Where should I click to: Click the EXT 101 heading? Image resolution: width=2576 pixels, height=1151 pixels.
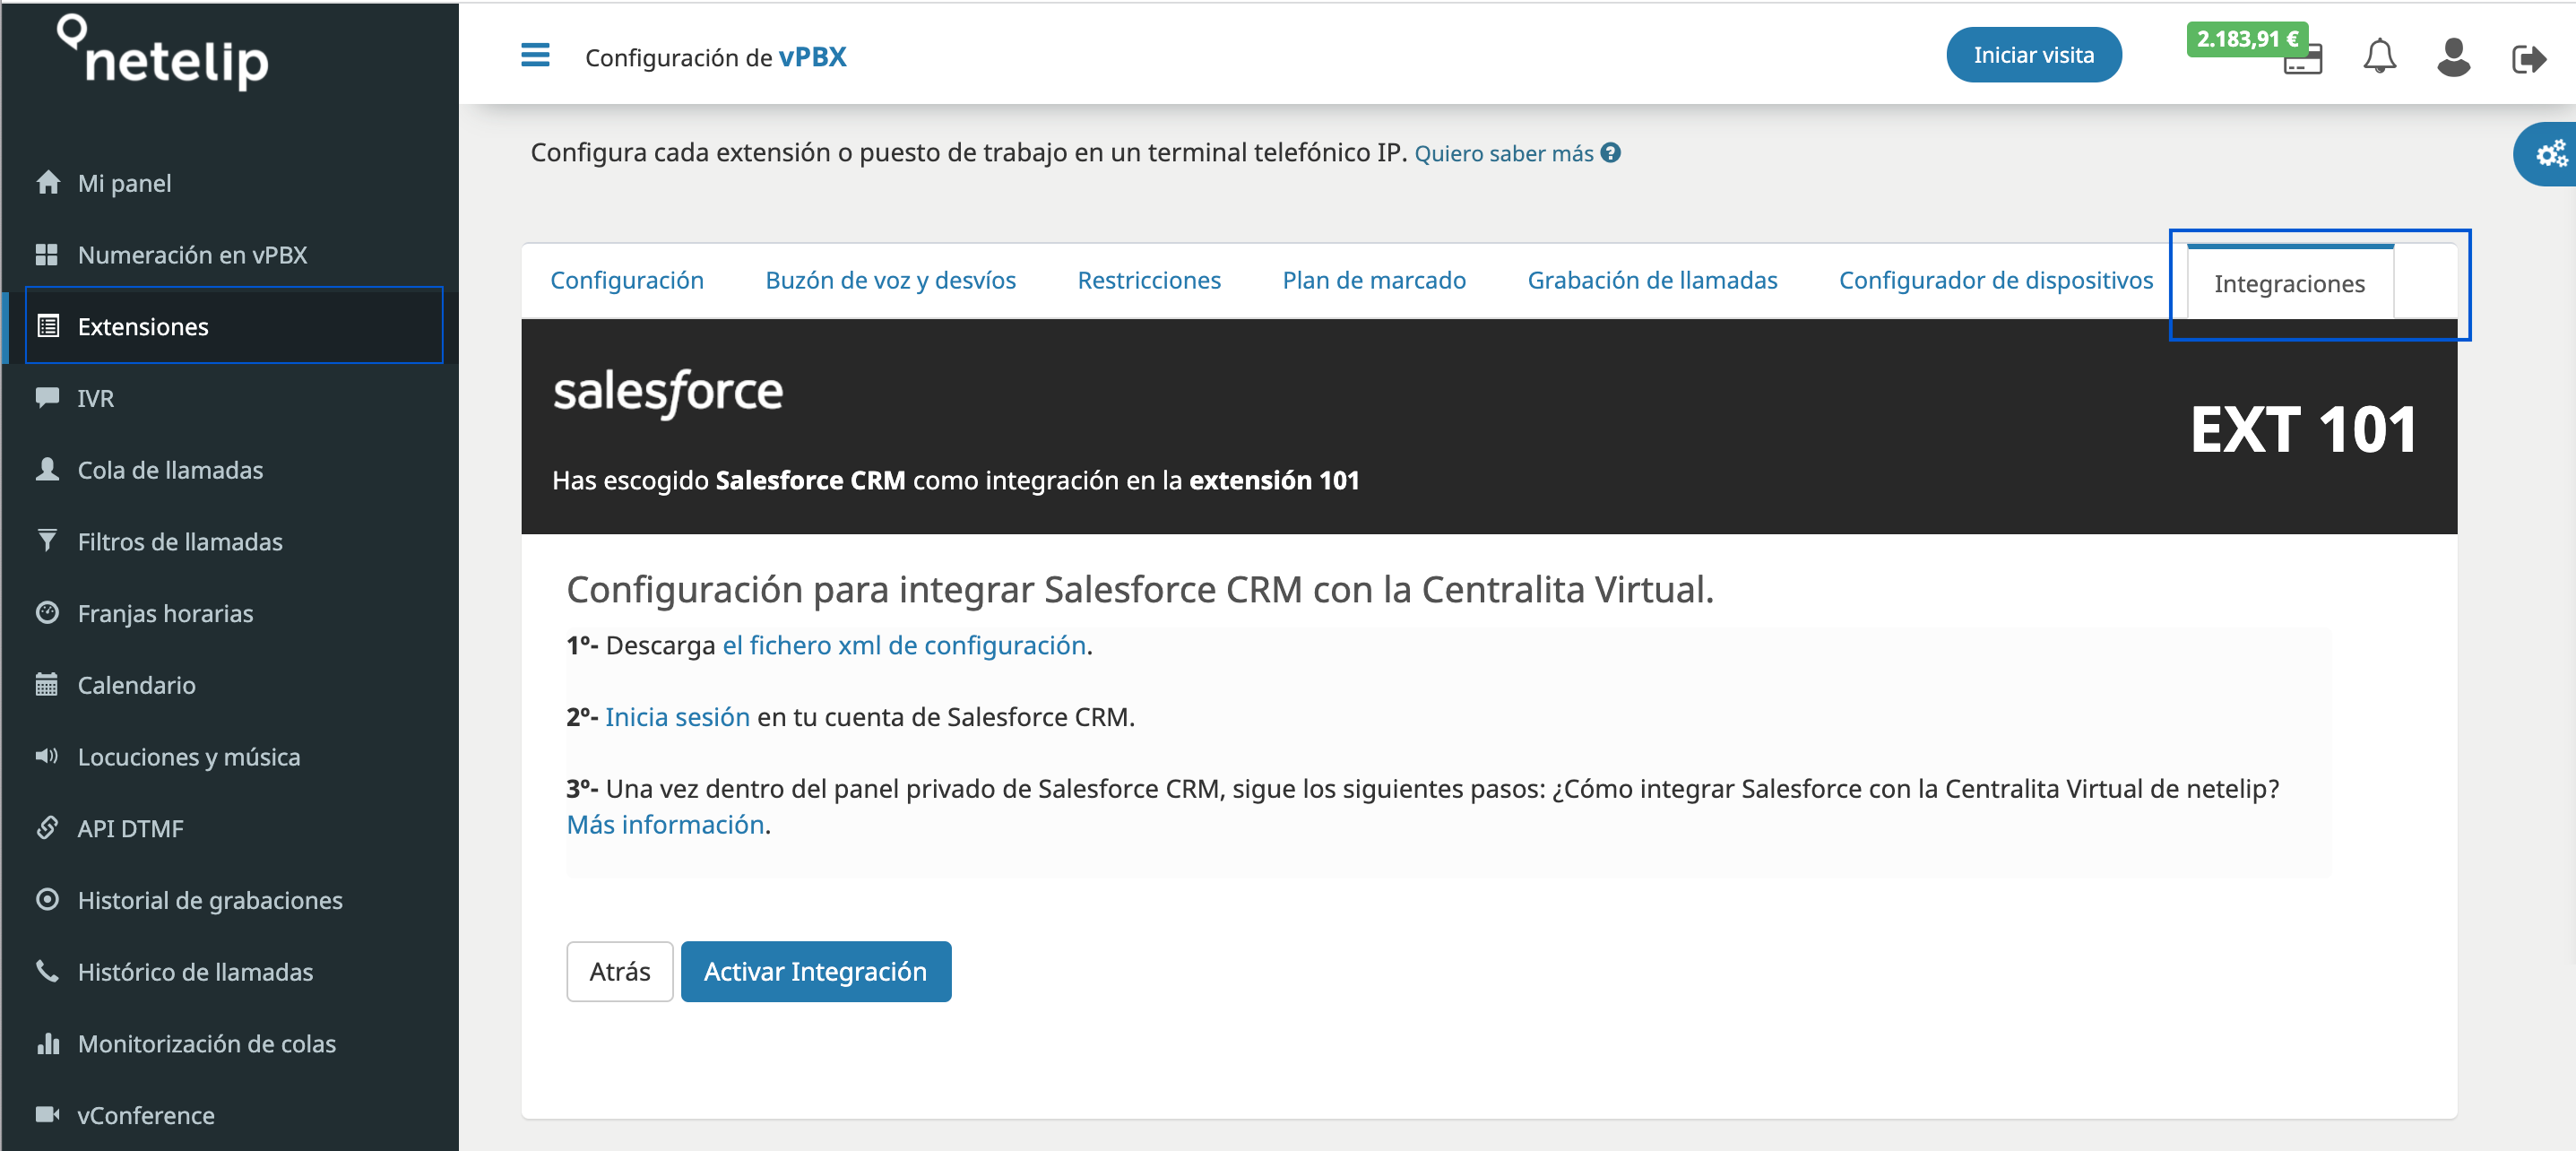pyautogui.click(x=2304, y=431)
